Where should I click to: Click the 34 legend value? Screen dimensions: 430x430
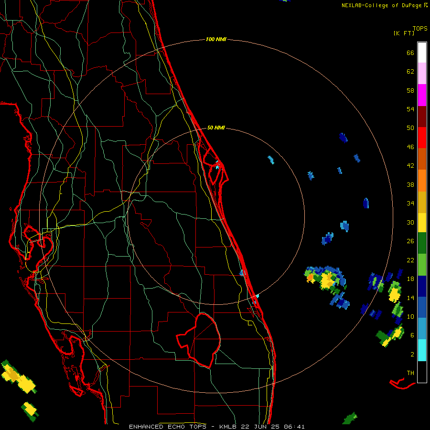coord(410,204)
